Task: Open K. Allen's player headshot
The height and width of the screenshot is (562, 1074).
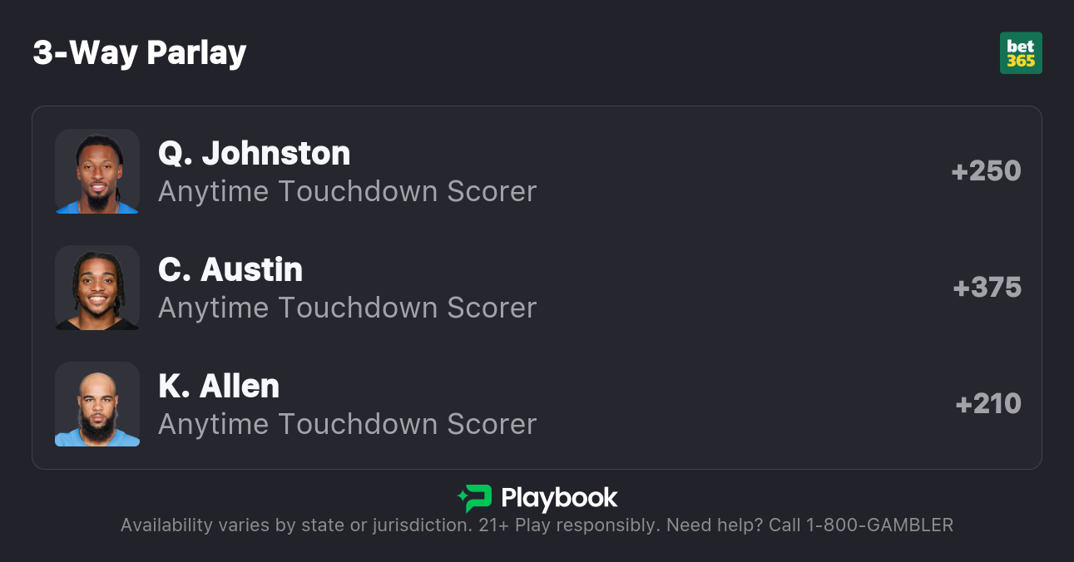Action: [x=97, y=404]
